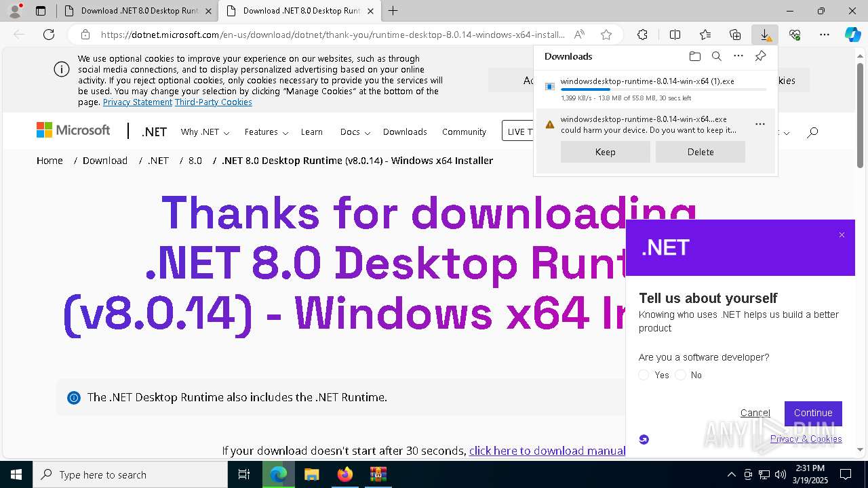Screen dimensions: 868x488
Task: Click download progress bar of runtime exe
Action: tap(663, 89)
